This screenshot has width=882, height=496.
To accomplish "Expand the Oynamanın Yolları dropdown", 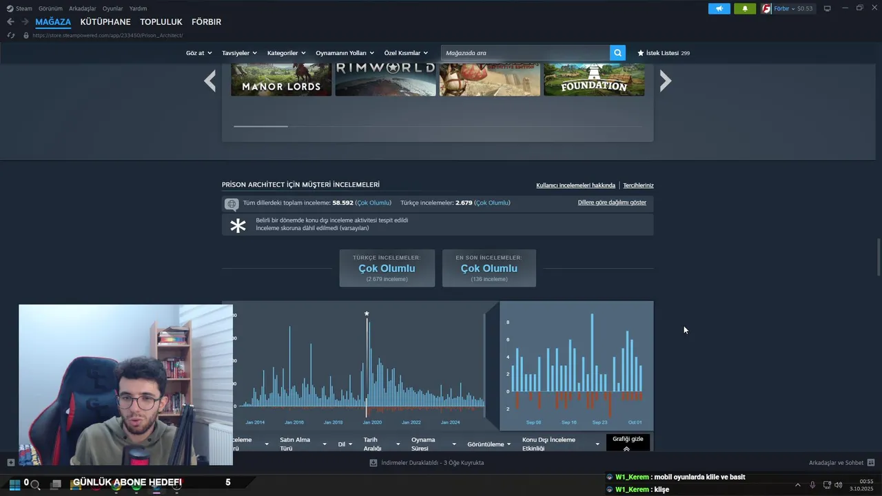I will click(x=345, y=53).
